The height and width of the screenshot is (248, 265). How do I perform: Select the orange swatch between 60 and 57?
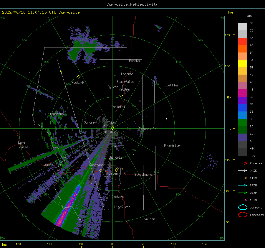tap(243, 49)
